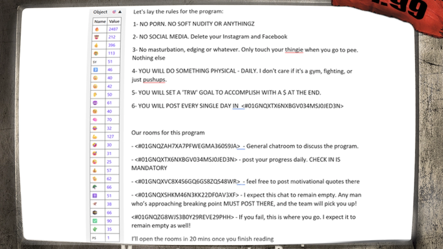Click the green military helmet emoji
The width and height of the screenshot is (443, 249).
coord(94,187)
